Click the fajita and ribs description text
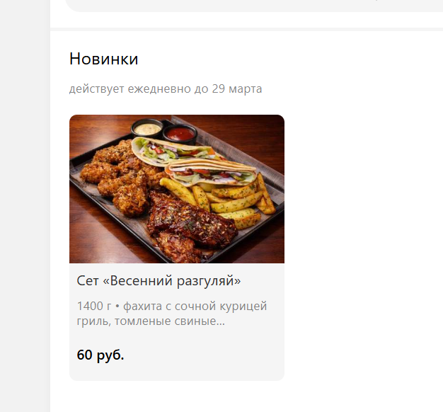 pos(172,314)
